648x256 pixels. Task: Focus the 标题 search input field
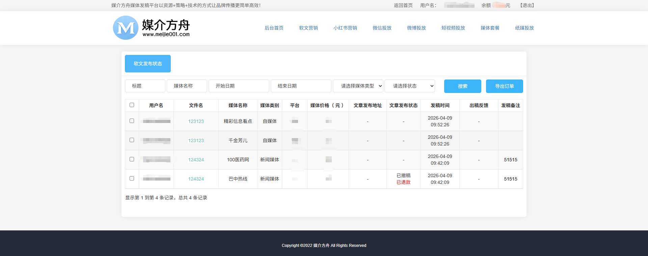[x=145, y=86]
